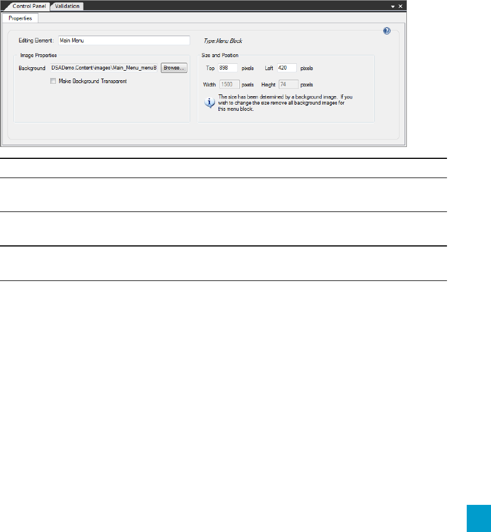
Task: Open the help icon in Properties
Action: (387, 31)
